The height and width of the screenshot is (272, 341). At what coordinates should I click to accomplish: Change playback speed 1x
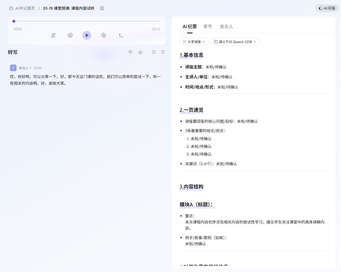click(120, 36)
